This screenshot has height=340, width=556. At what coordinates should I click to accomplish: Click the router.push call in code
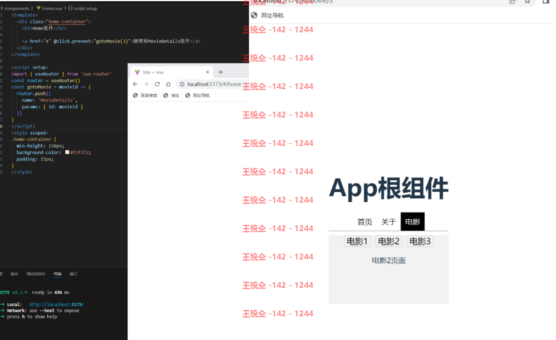click(31, 93)
